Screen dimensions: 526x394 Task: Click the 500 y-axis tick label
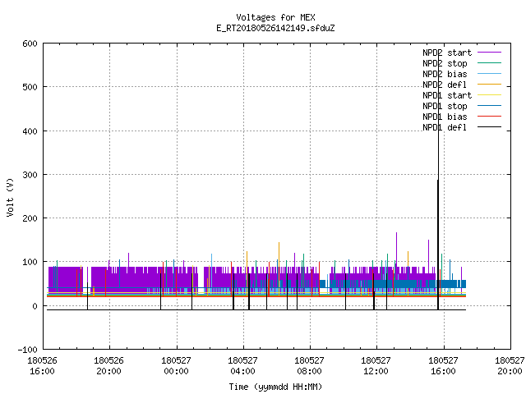[x=30, y=88]
